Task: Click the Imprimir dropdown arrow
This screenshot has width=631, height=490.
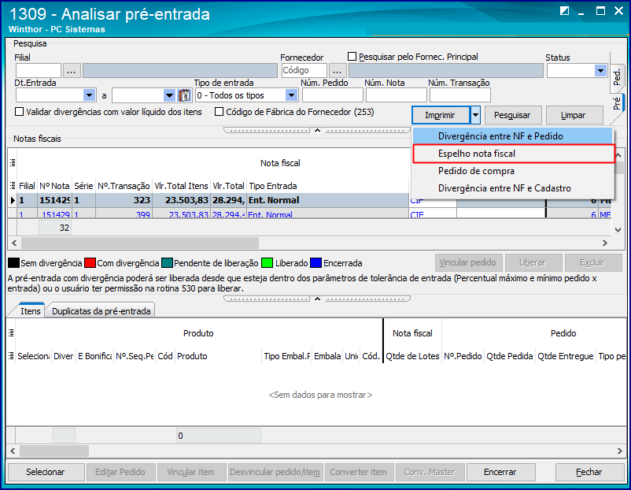Action: click(475, 115)
